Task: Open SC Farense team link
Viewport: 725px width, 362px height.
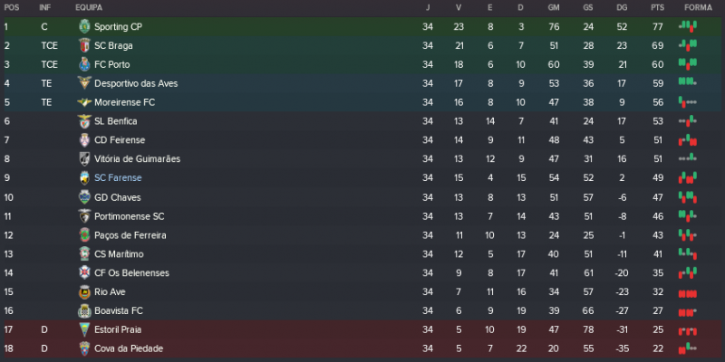Action: click(x=118, y=178)
